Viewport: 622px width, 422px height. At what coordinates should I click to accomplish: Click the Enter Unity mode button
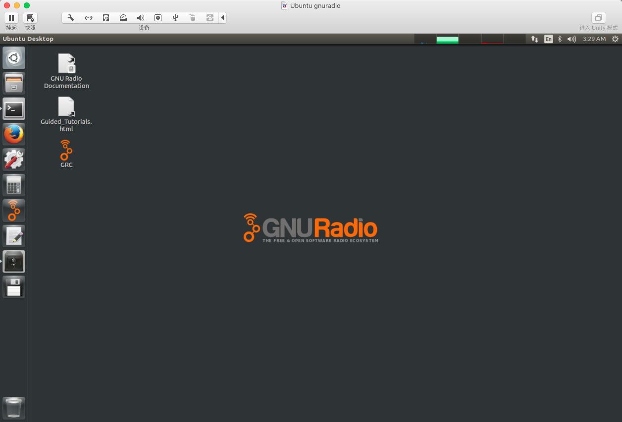pos(598,18)
